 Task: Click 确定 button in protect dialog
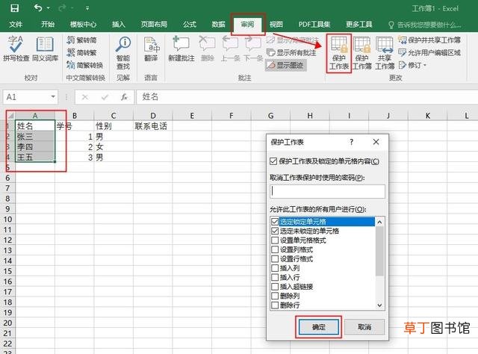click(319, 327)
